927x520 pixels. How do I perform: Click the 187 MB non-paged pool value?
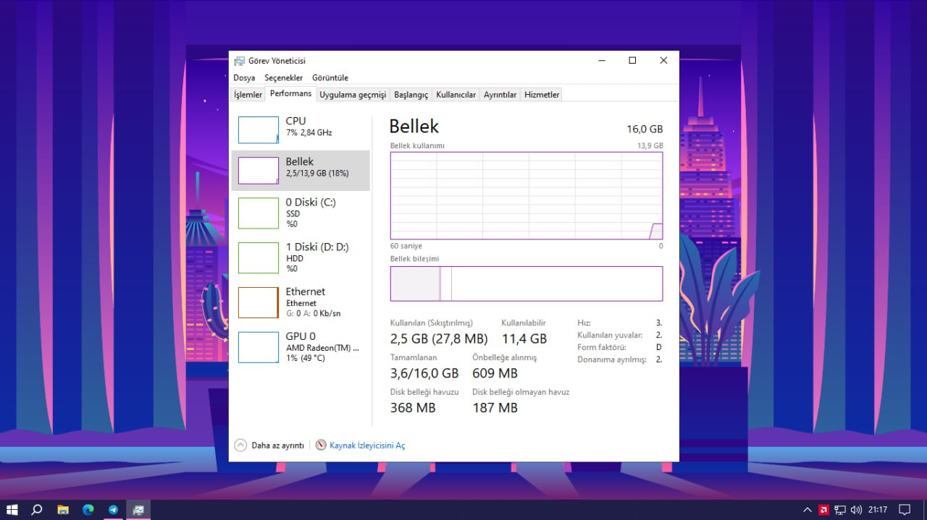click(495, 408)
